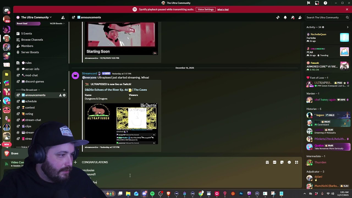This screenshot has height=198, width=352.
Task: Click the search magnifier icon
Action: (347, 17)
